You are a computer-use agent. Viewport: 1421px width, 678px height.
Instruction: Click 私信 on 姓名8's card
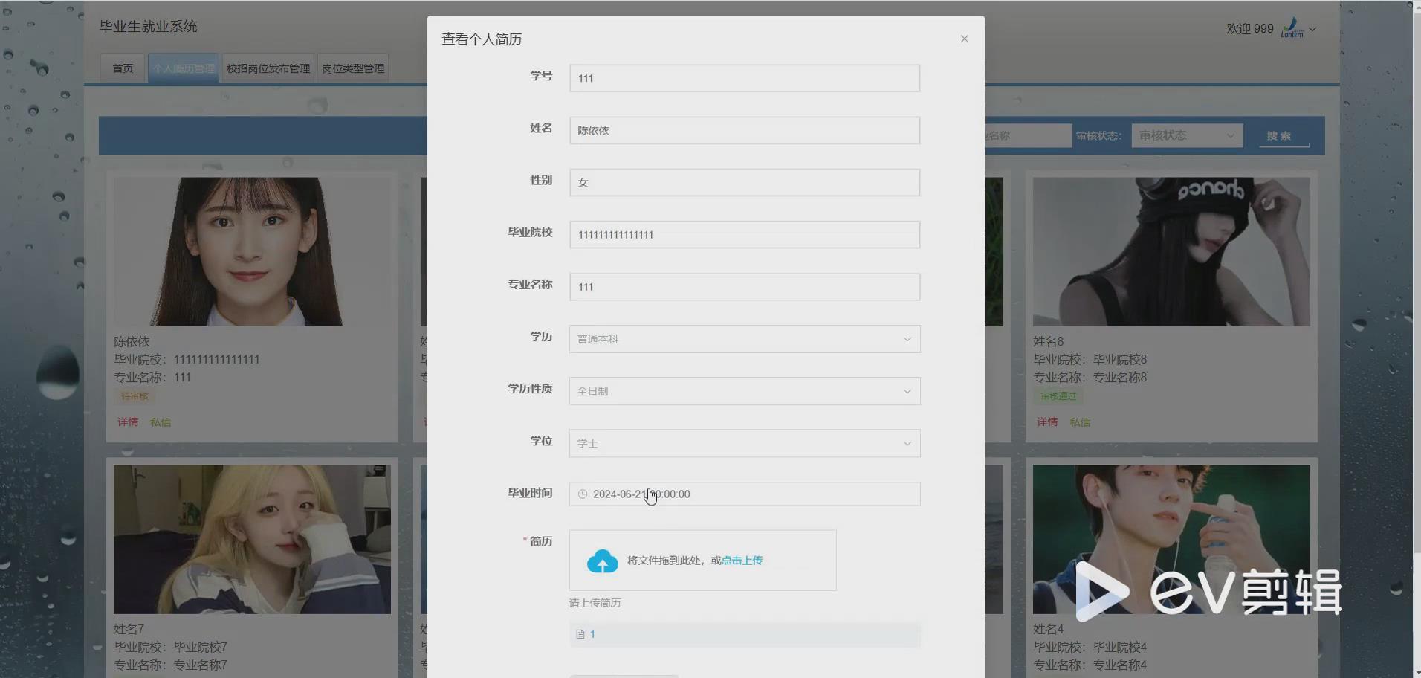click(1080, 422)
